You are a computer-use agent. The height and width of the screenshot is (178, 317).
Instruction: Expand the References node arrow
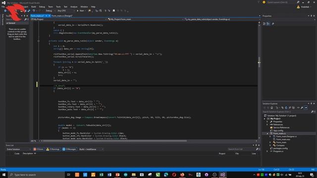[267, 125]
